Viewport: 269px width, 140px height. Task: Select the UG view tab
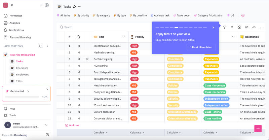click(x=231, y=15)
